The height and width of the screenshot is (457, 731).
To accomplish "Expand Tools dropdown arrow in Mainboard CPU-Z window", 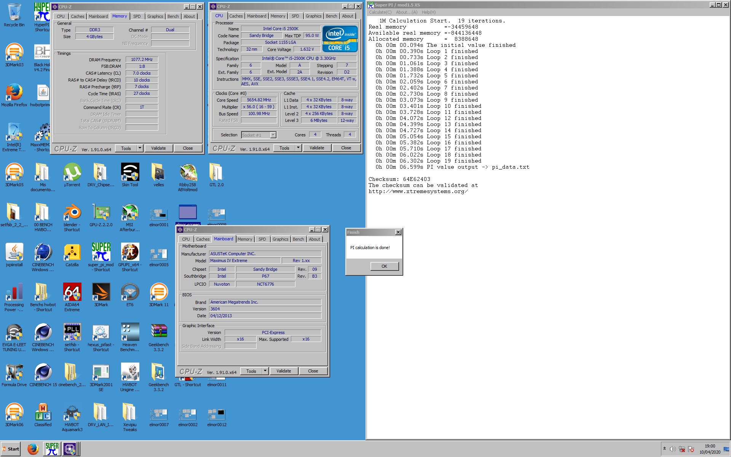I will click(265, 371).
